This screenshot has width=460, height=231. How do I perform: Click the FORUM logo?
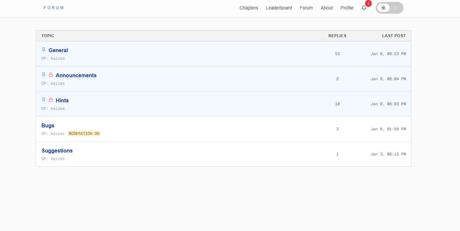click(x=54, y=7)
